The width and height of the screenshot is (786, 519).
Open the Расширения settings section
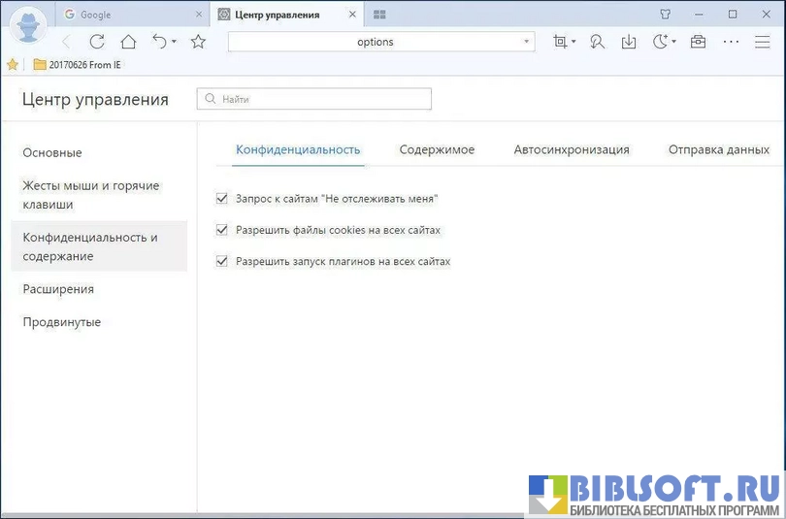58,289
